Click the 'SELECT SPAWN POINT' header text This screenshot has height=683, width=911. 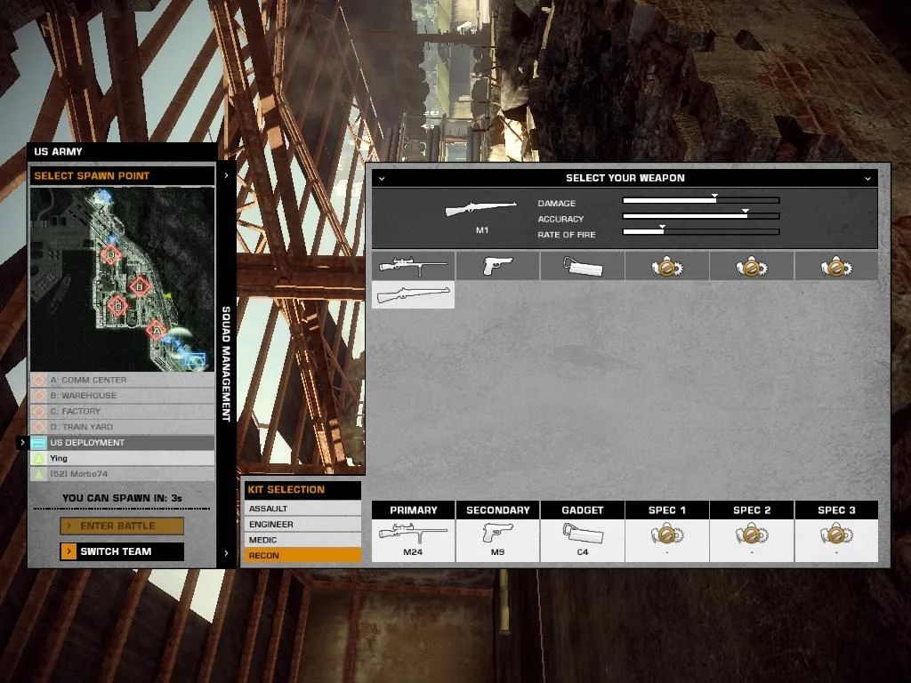92,175
